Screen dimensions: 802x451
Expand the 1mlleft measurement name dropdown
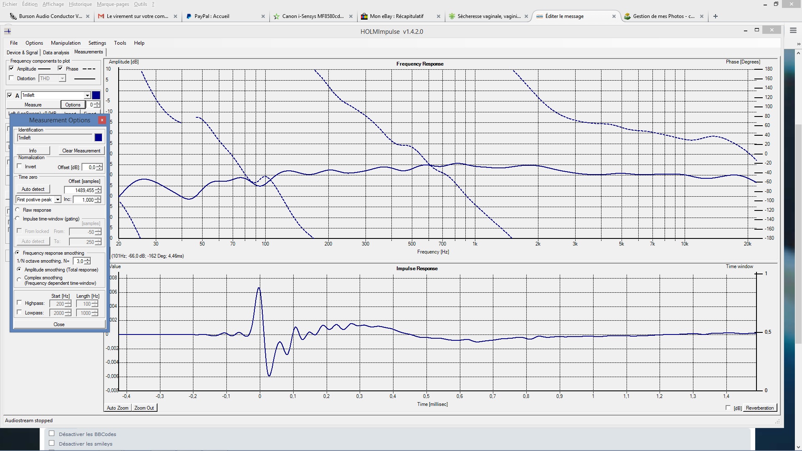pyautogui.click(x=87, y=95)
